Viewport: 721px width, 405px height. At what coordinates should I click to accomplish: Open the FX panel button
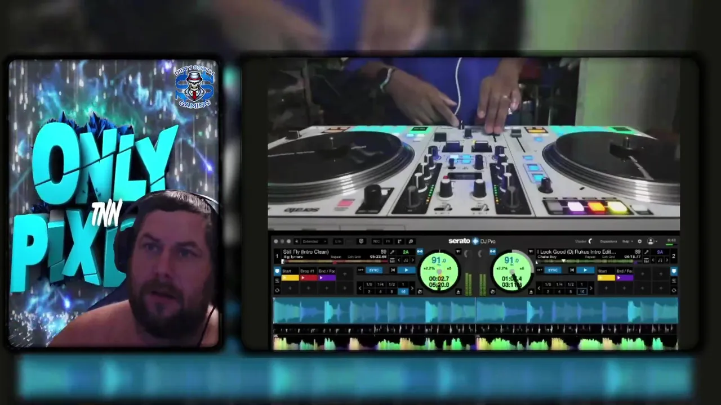388,241
